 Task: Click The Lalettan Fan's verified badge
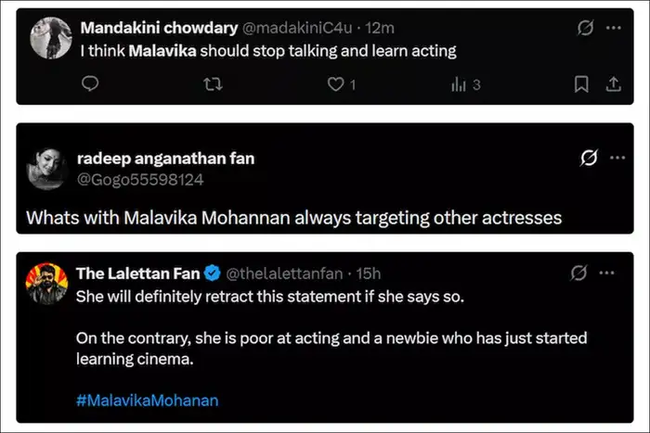[212, 274]
